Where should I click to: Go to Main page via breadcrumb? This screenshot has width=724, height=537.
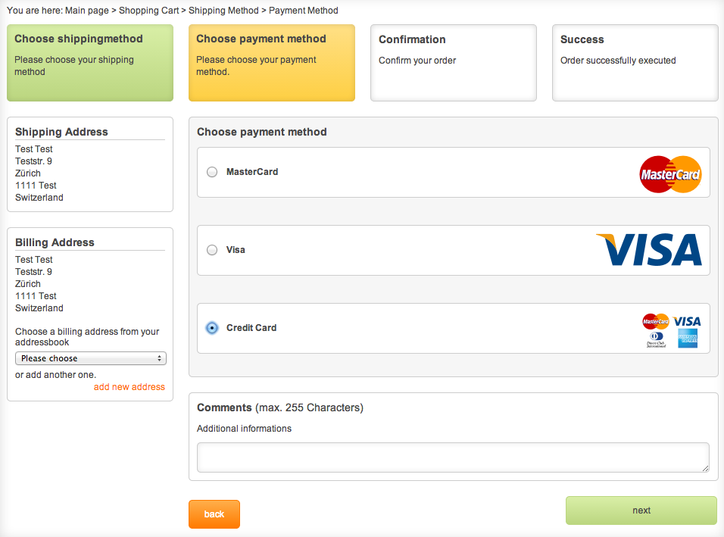tap(86, 11)
